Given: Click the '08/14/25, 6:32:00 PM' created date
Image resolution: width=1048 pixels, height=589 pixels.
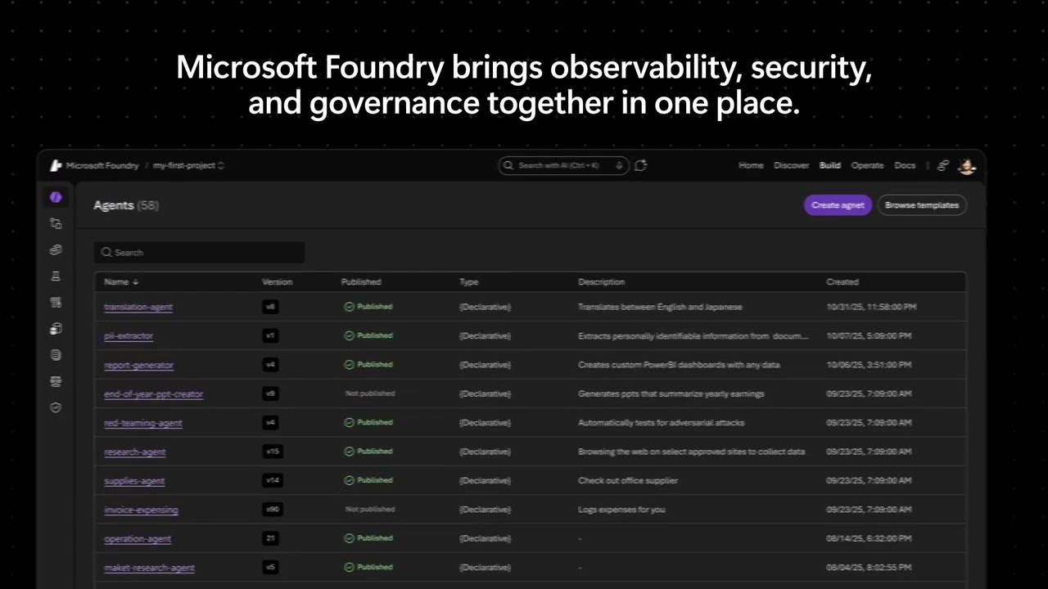Looking at the screenshot, I should click(x=869, y=538).
